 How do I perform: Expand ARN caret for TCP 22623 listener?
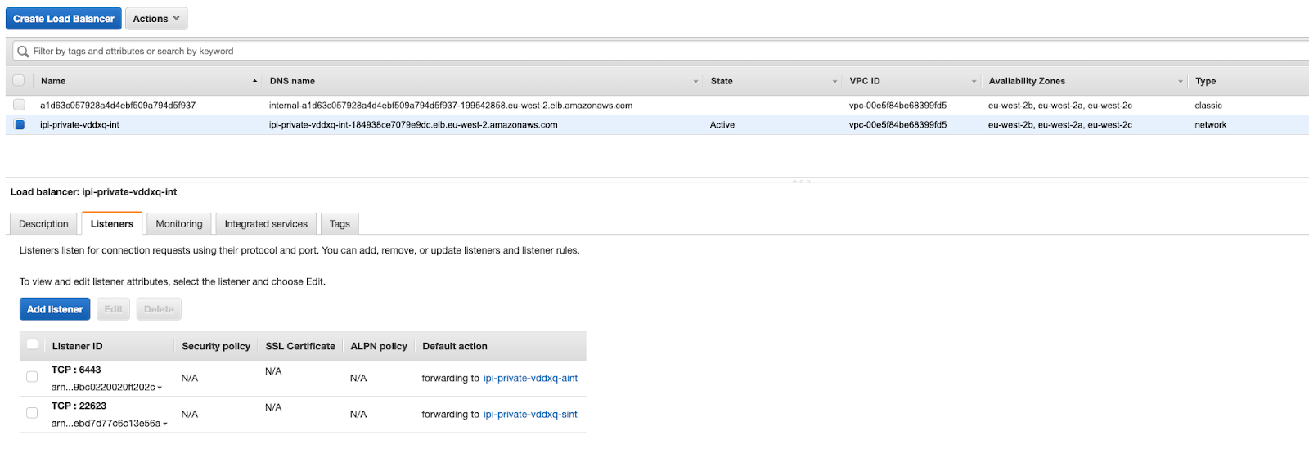[x=165, y=424]
